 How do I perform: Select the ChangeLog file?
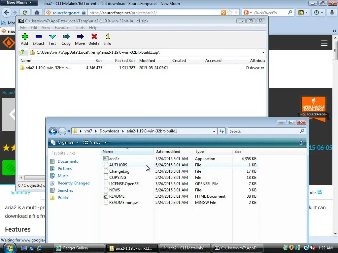pos(119,171)
